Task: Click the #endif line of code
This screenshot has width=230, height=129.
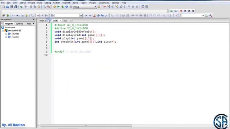Action: (x=73, y=52)
